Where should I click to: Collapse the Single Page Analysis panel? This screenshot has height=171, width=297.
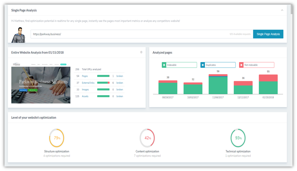click(282, 10)
